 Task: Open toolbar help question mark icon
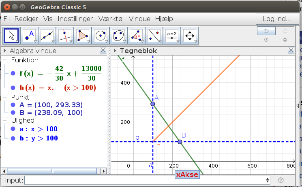[x=266, y=40]
